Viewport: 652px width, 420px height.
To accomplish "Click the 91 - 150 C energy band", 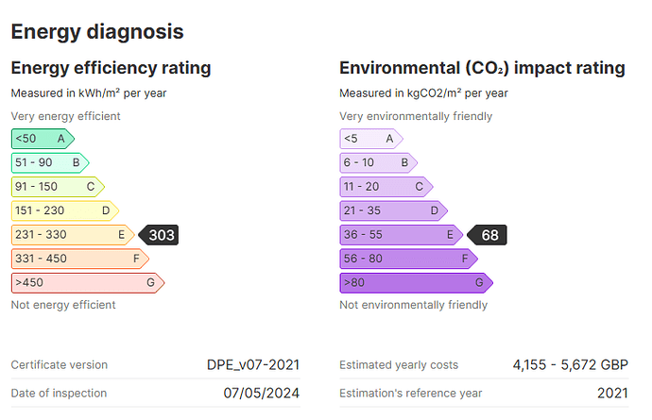I will coord(58,187).
